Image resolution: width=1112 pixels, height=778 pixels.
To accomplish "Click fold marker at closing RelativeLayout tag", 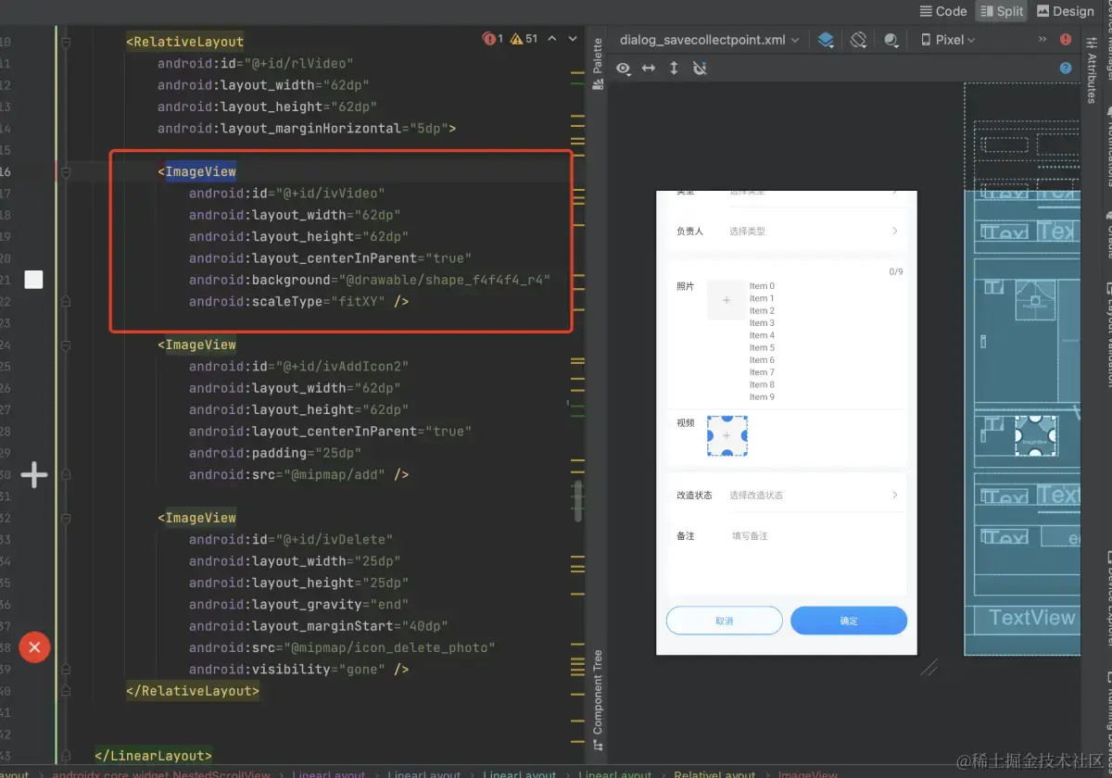I will 66,691.
